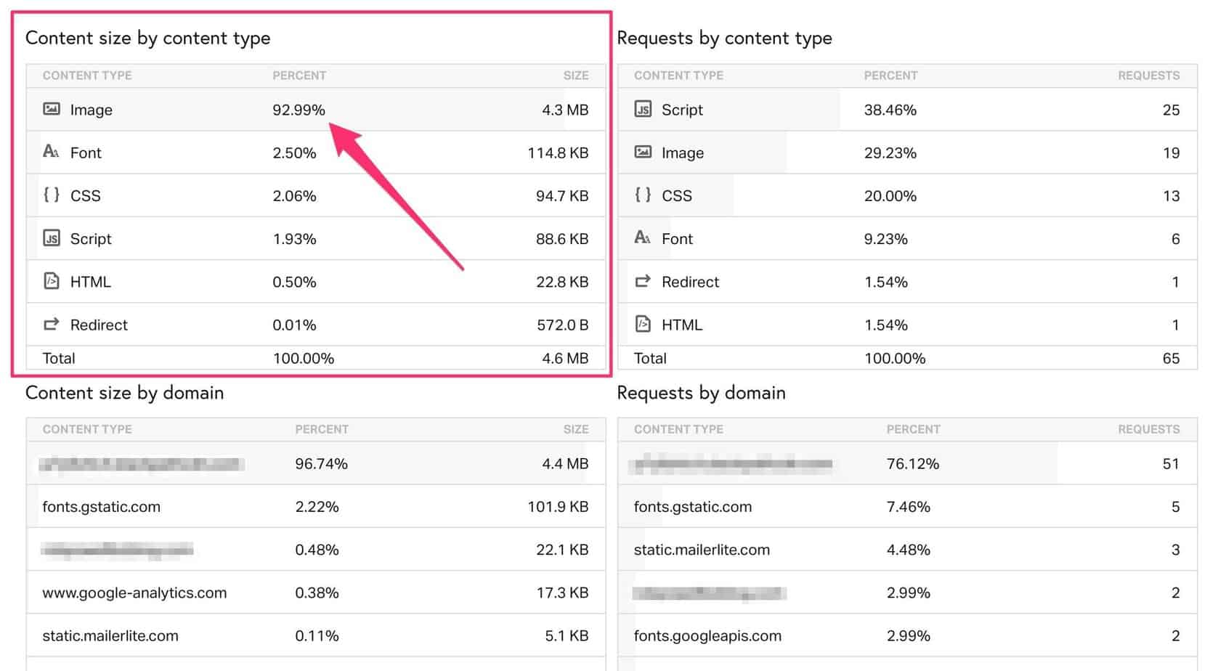Sort by REQUESTS in requests by domain
This screenshot has height=671, width=1226.
[x=1149, y=429]
